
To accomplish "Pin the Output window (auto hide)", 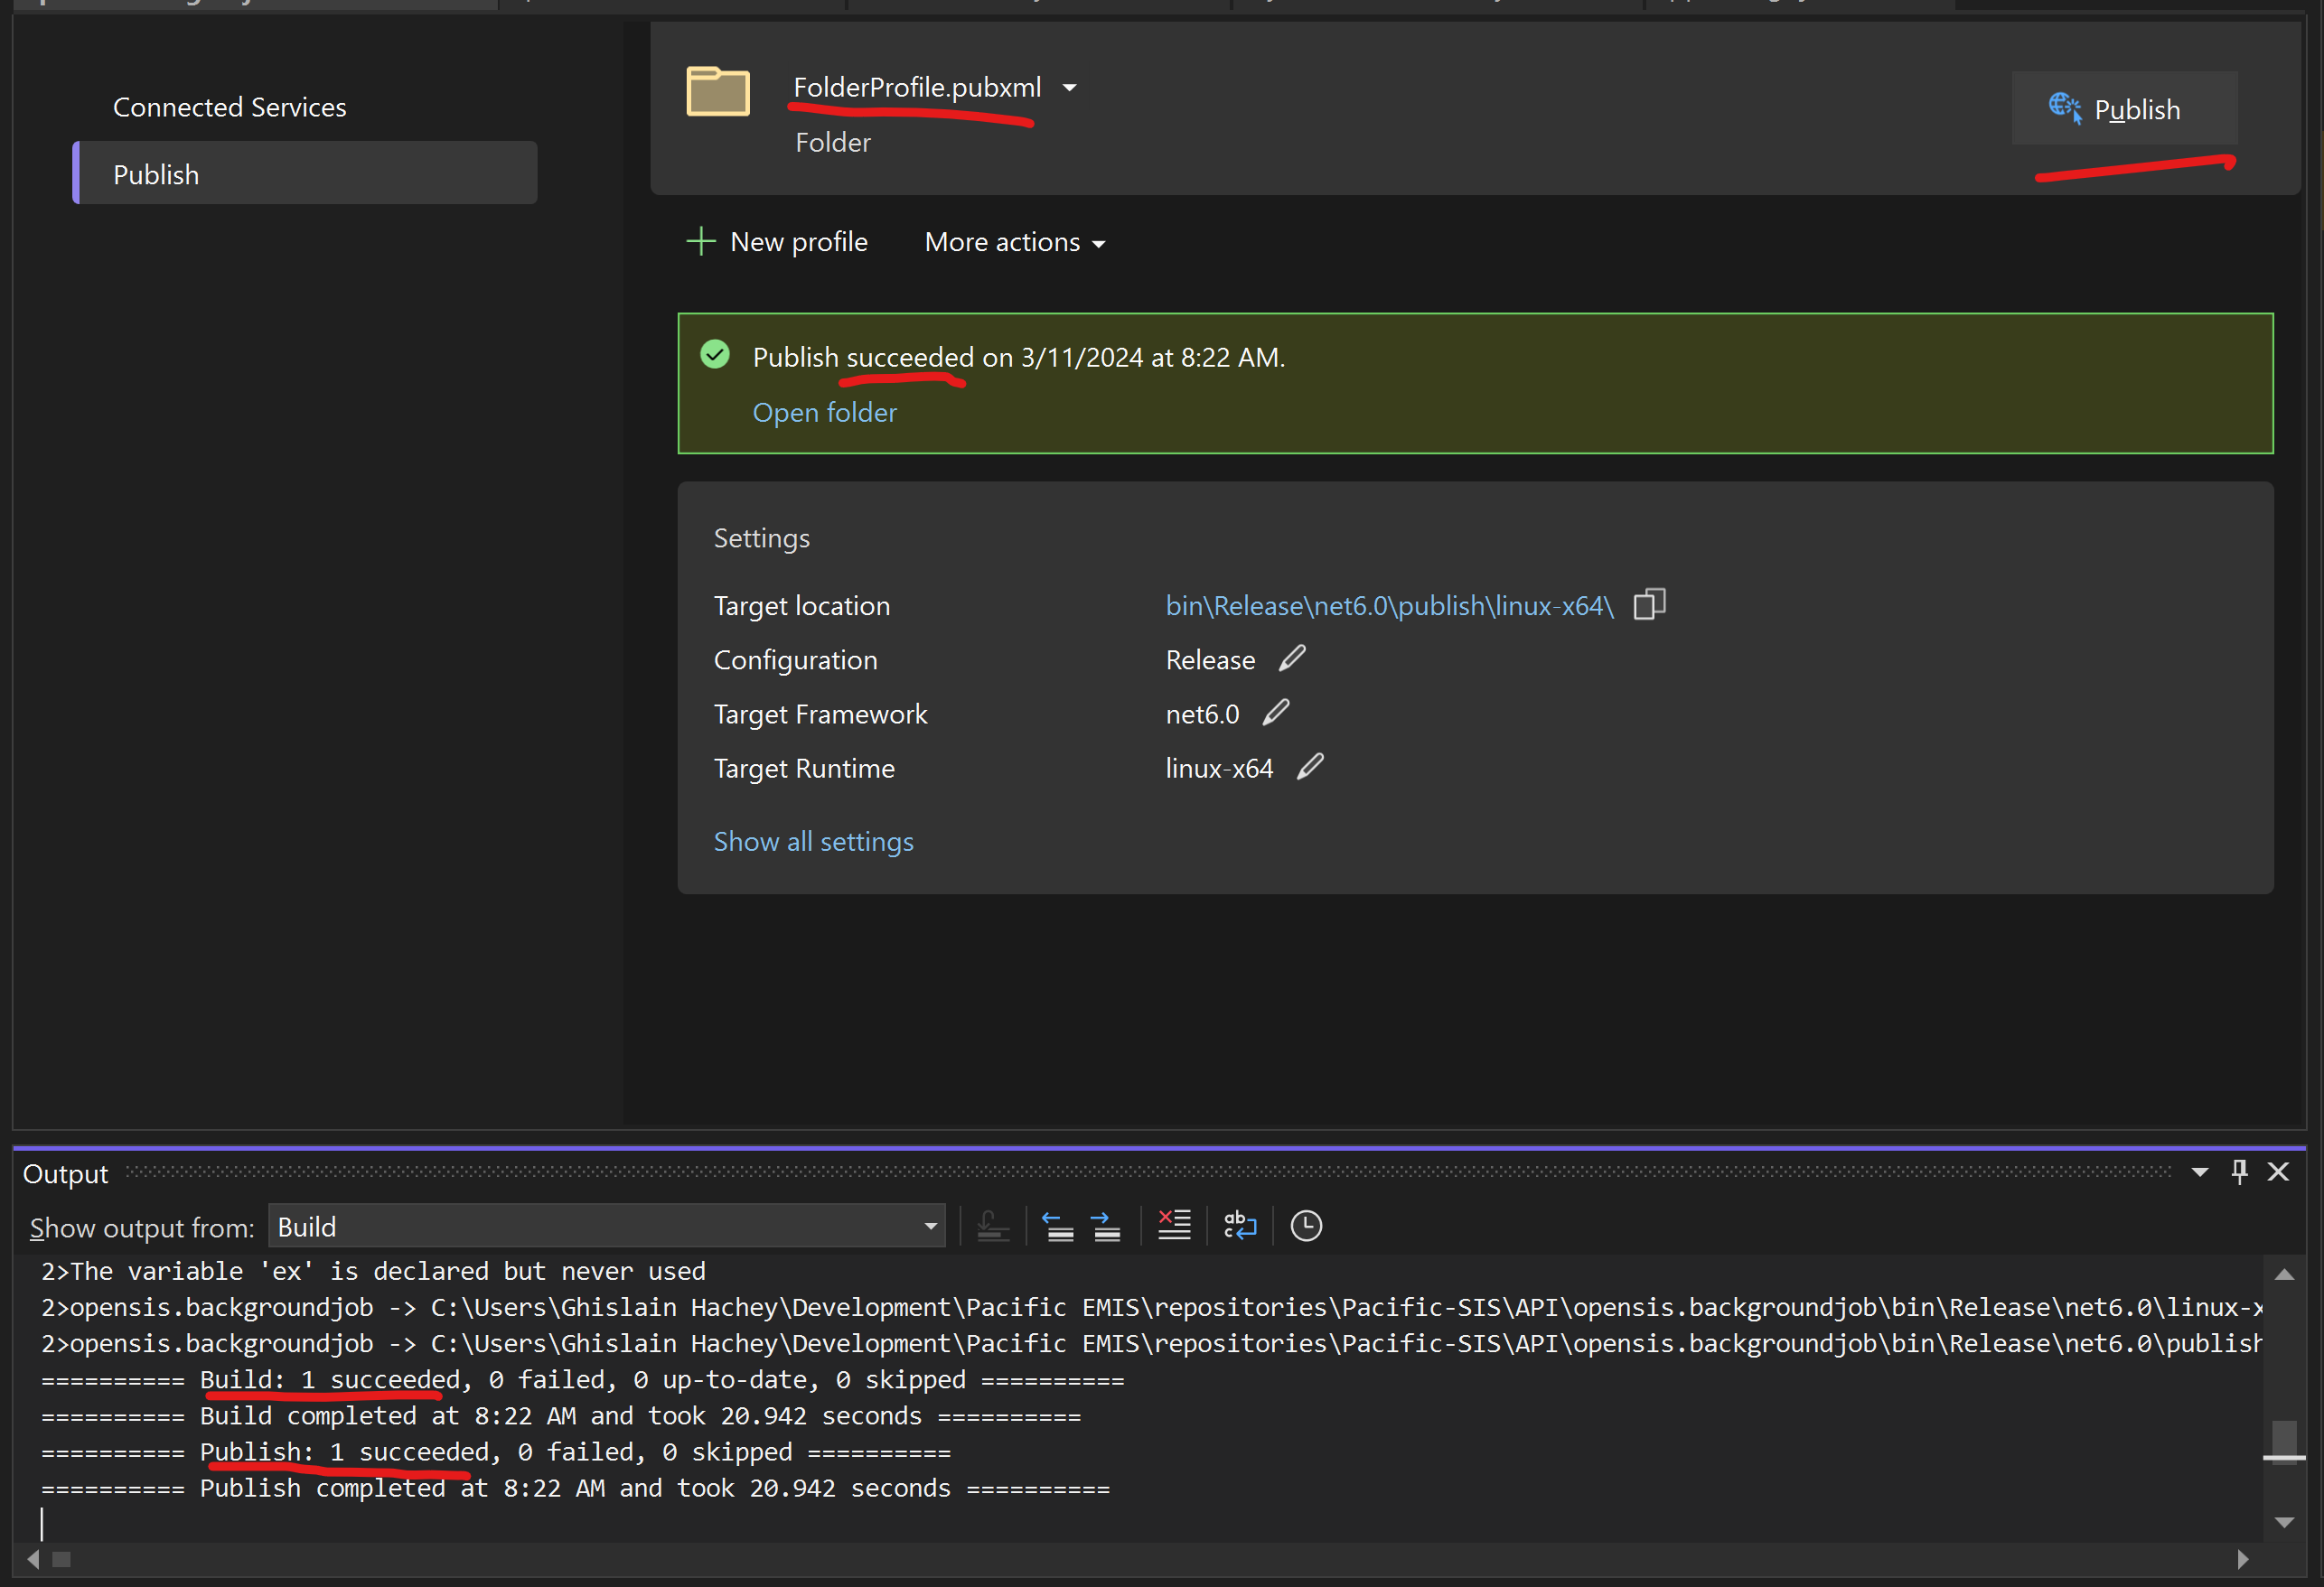I will click(2239, 1172).
